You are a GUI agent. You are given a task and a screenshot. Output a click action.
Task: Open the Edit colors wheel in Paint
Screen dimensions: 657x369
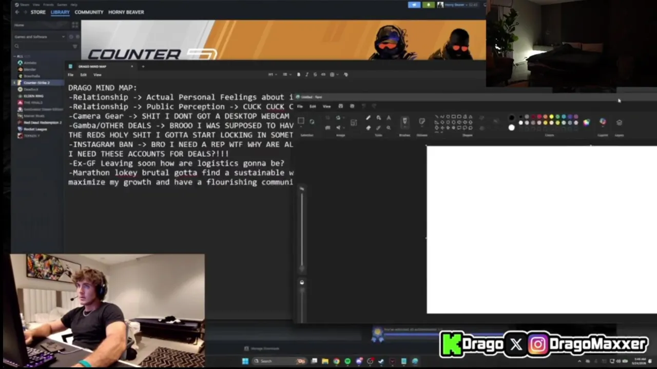coord(586,122)
